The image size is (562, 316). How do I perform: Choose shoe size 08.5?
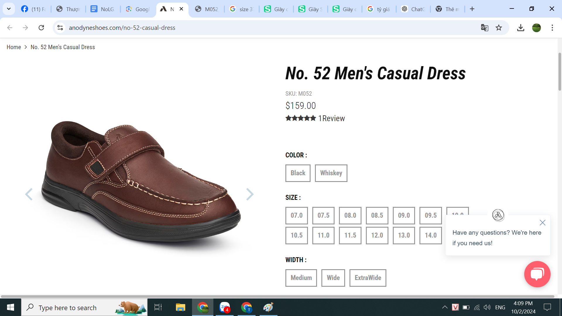[377, 216]
